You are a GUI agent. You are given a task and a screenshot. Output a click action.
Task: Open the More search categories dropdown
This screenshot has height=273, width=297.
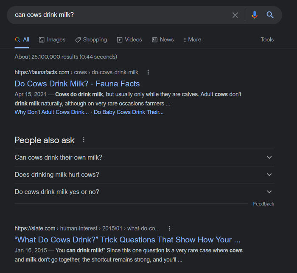[x=192, y=39]
